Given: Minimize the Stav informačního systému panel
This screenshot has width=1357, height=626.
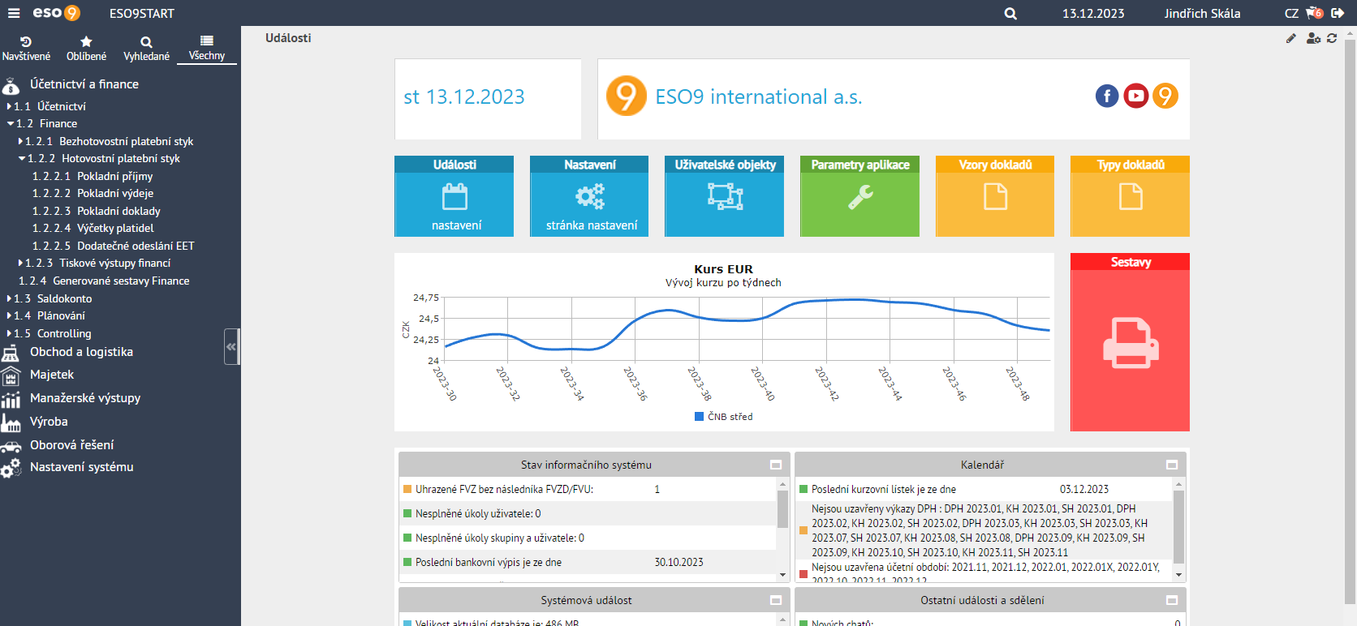Looking at the screenshot, I should (776, 465).
